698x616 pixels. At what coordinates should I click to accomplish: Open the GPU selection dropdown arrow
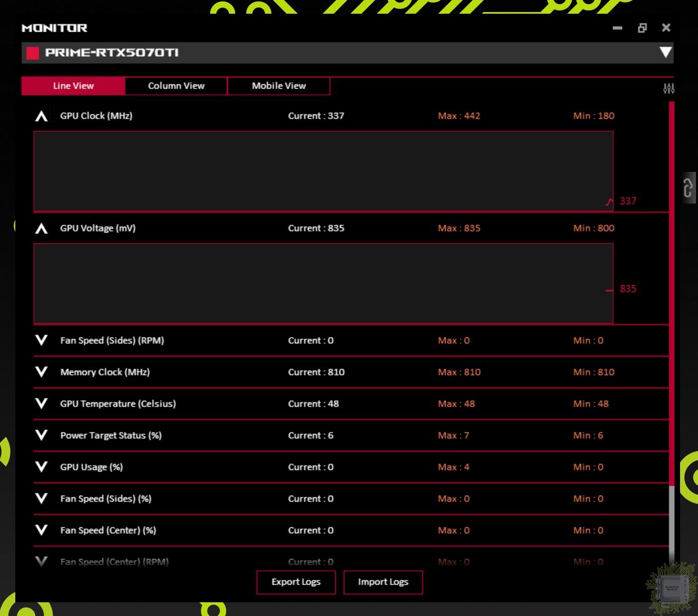[x=665, y=52]
